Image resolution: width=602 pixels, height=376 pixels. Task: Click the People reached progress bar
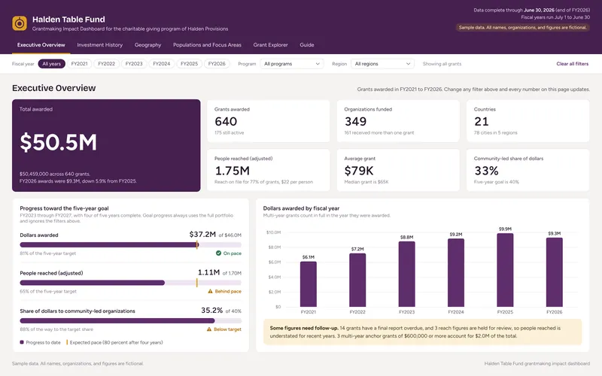coord(130,283)
